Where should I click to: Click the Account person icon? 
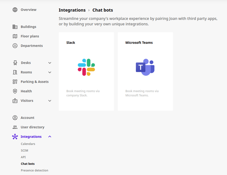coord(15,118)
